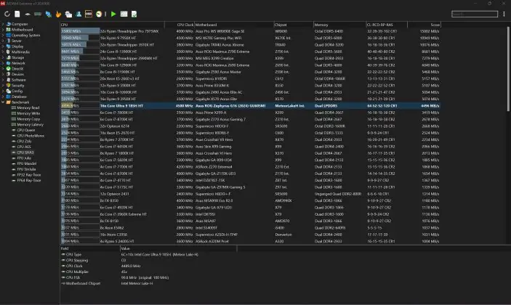Click the results list toolbar icon
The width and height of the screenshot is (511, 305).
tap(124, 14)
